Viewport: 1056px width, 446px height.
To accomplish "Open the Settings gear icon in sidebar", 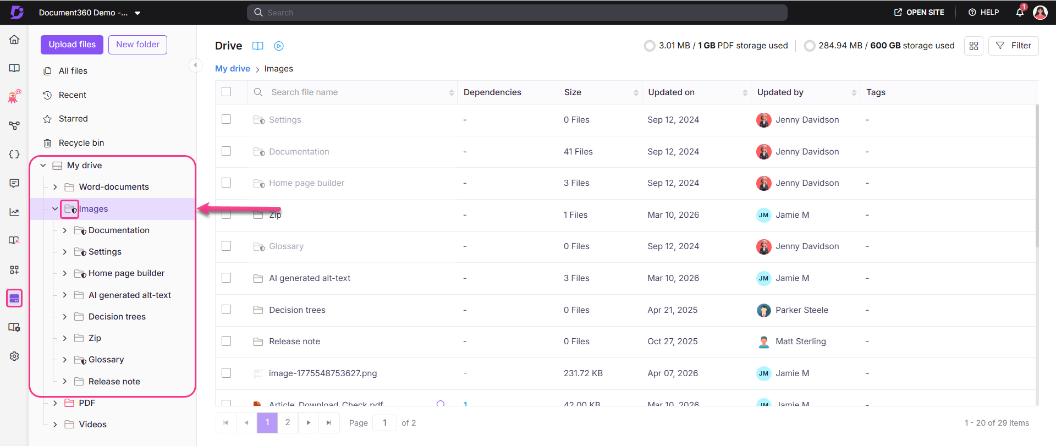I will tap(14, 356).
